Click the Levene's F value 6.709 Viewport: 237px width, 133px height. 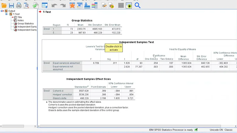coord(96,63)
